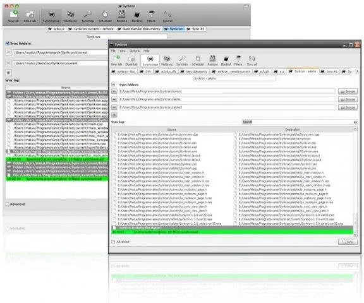The image size is (364, 303).
Task: Remove the Synkron/current folder in front window
Action: click(x=114, y=92)
